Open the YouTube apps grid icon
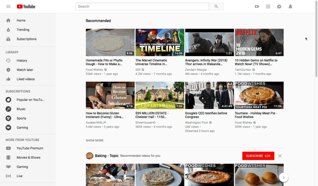The height and width of the screenshot is (186, 318). point(268,6)
